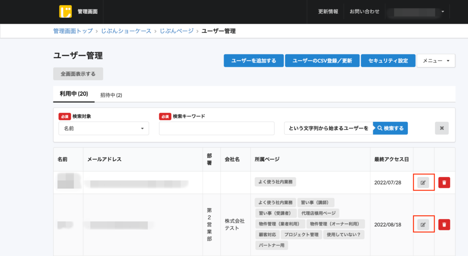
Task: Delete the first user with the trash icon
Action: pyautogui.click(x=444, y=182)
